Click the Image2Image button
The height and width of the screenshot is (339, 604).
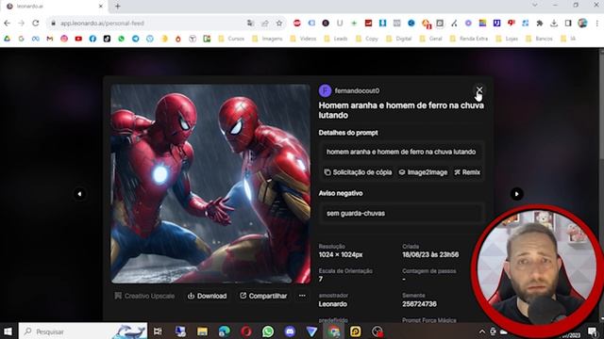423,172
